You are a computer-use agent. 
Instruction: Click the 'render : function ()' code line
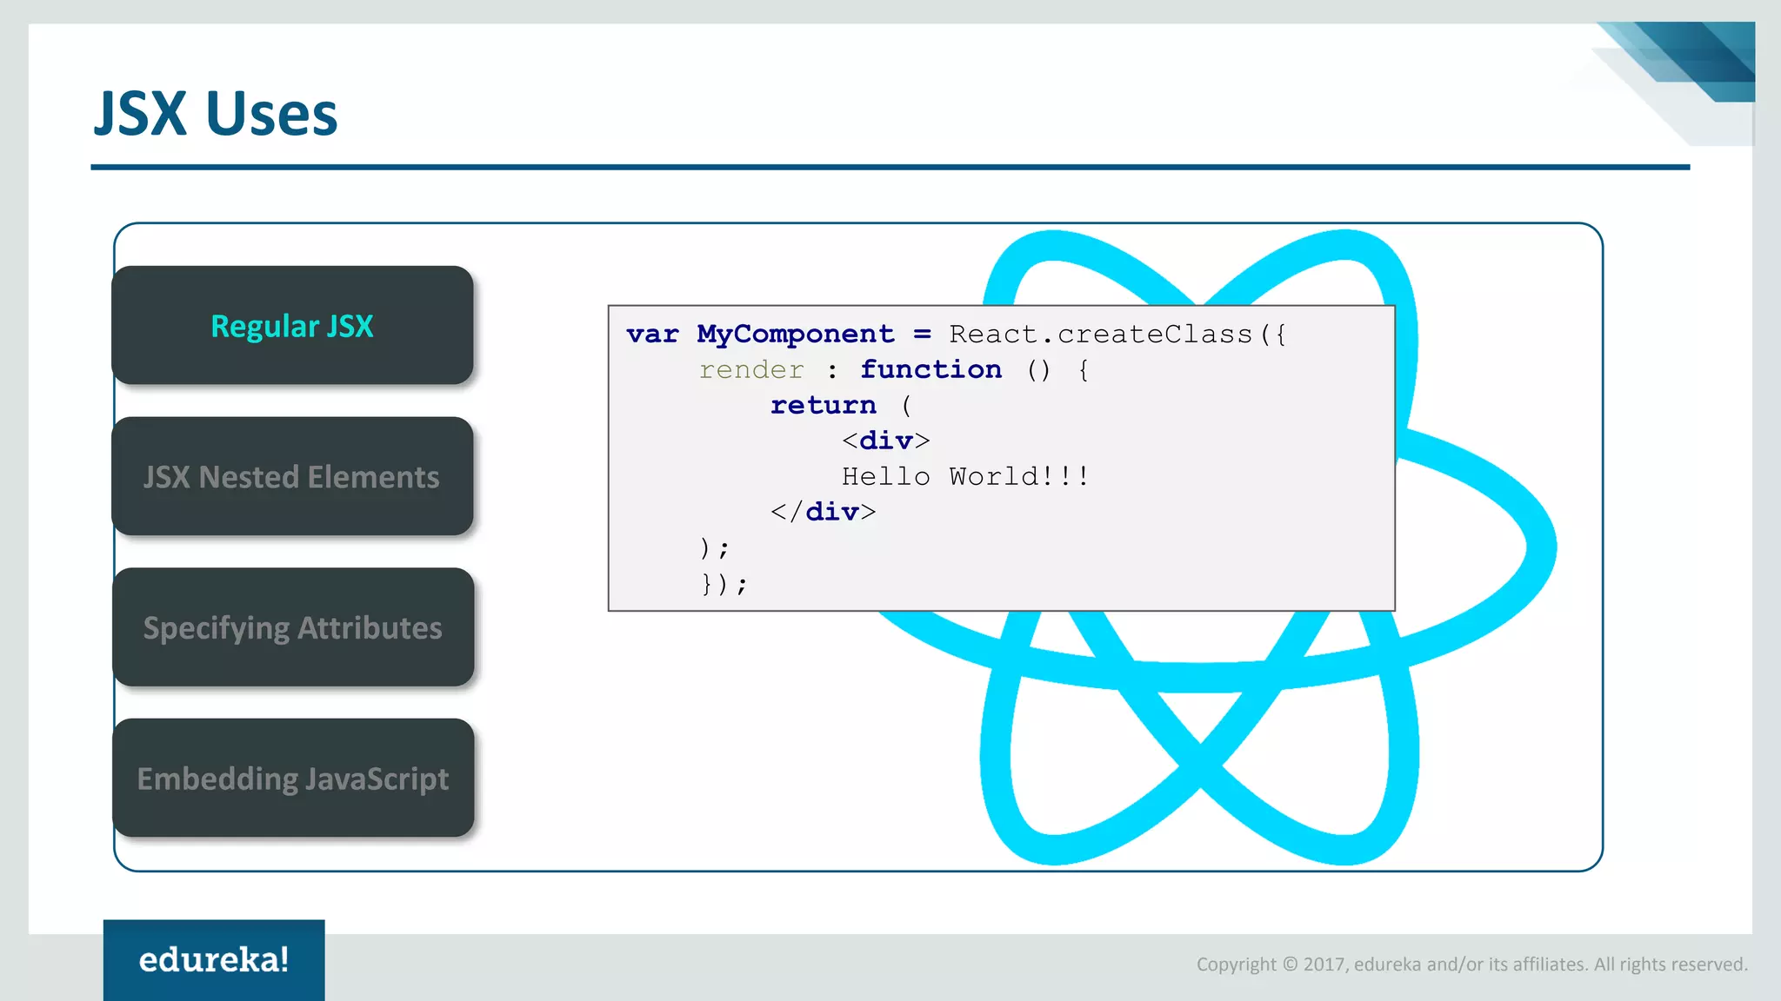(x=894, y=370)
